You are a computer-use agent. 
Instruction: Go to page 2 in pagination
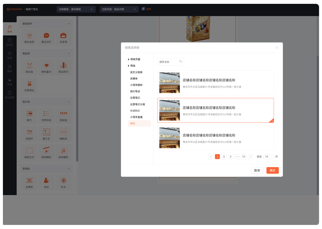click(x=224, y=157)
